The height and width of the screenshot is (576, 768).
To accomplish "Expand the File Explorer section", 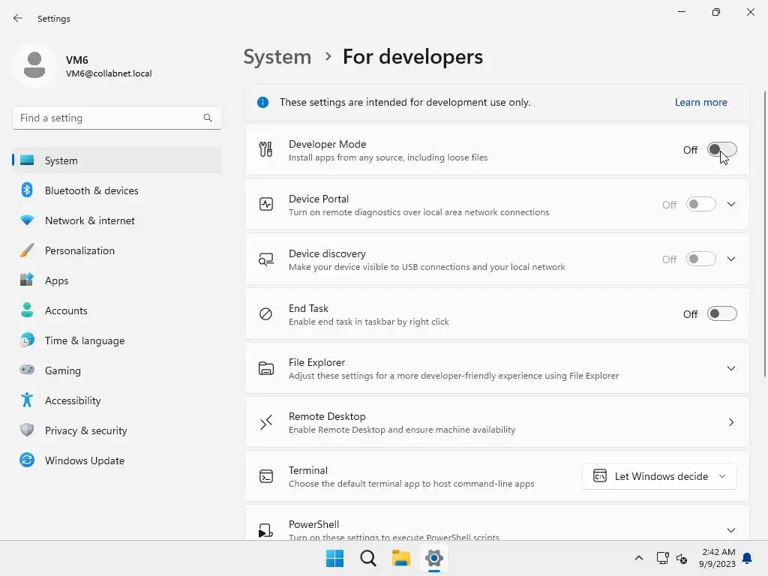I will coord(731,368).
